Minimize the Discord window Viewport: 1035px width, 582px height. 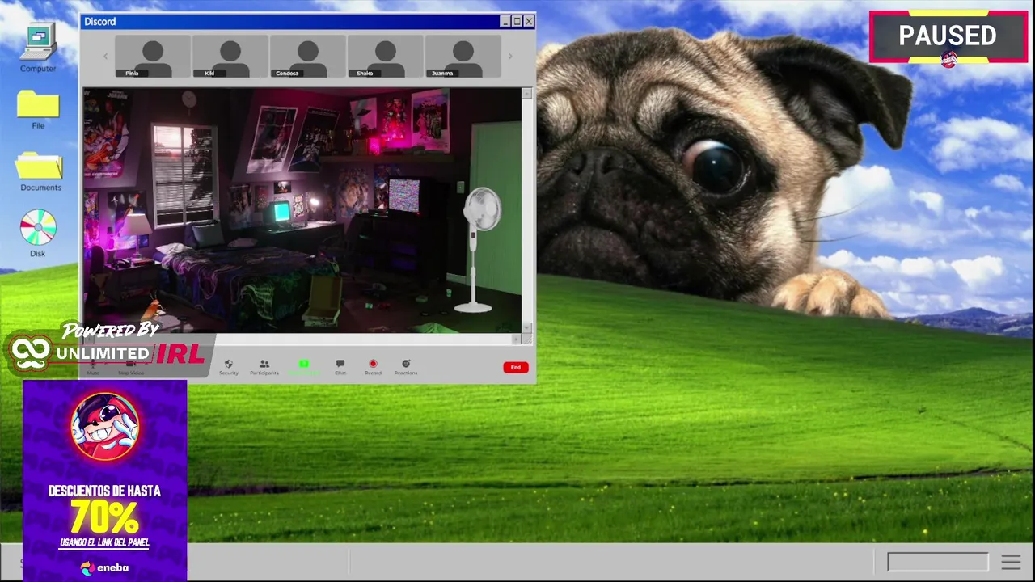point(505,22)
